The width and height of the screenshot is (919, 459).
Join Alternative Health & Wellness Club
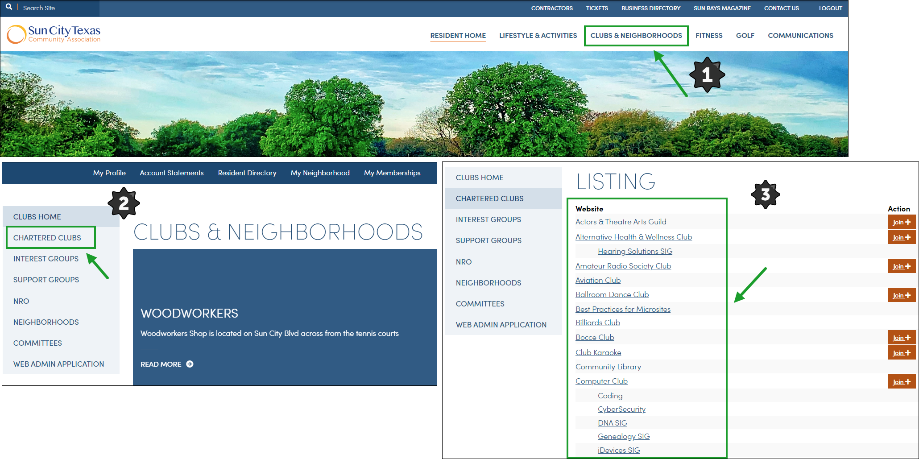[x=902, y=237]
